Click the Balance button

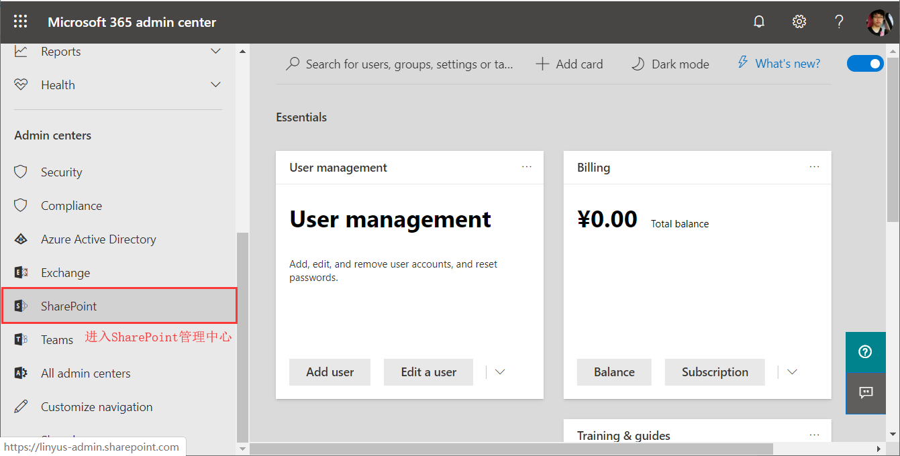pyautogui.click(x=614, y=372)
